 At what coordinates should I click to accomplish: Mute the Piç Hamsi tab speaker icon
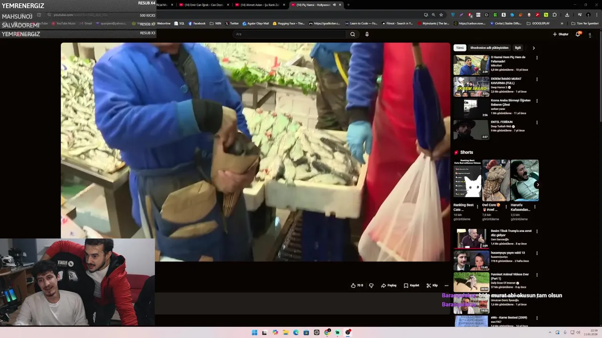[334, 5]
